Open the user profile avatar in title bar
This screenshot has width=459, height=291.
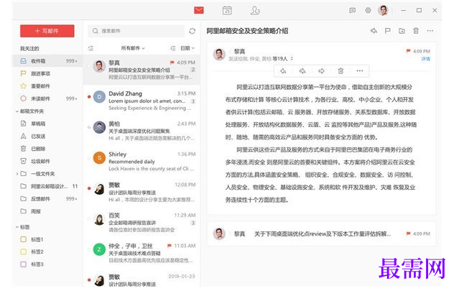pos(383,10)
